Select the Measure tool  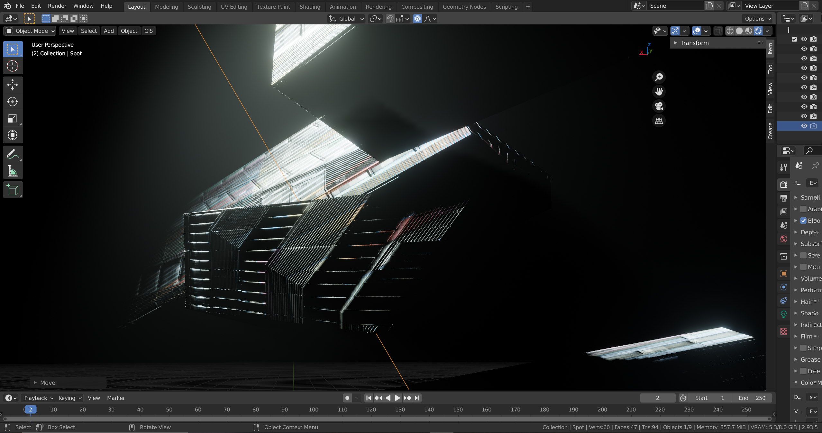13,171
